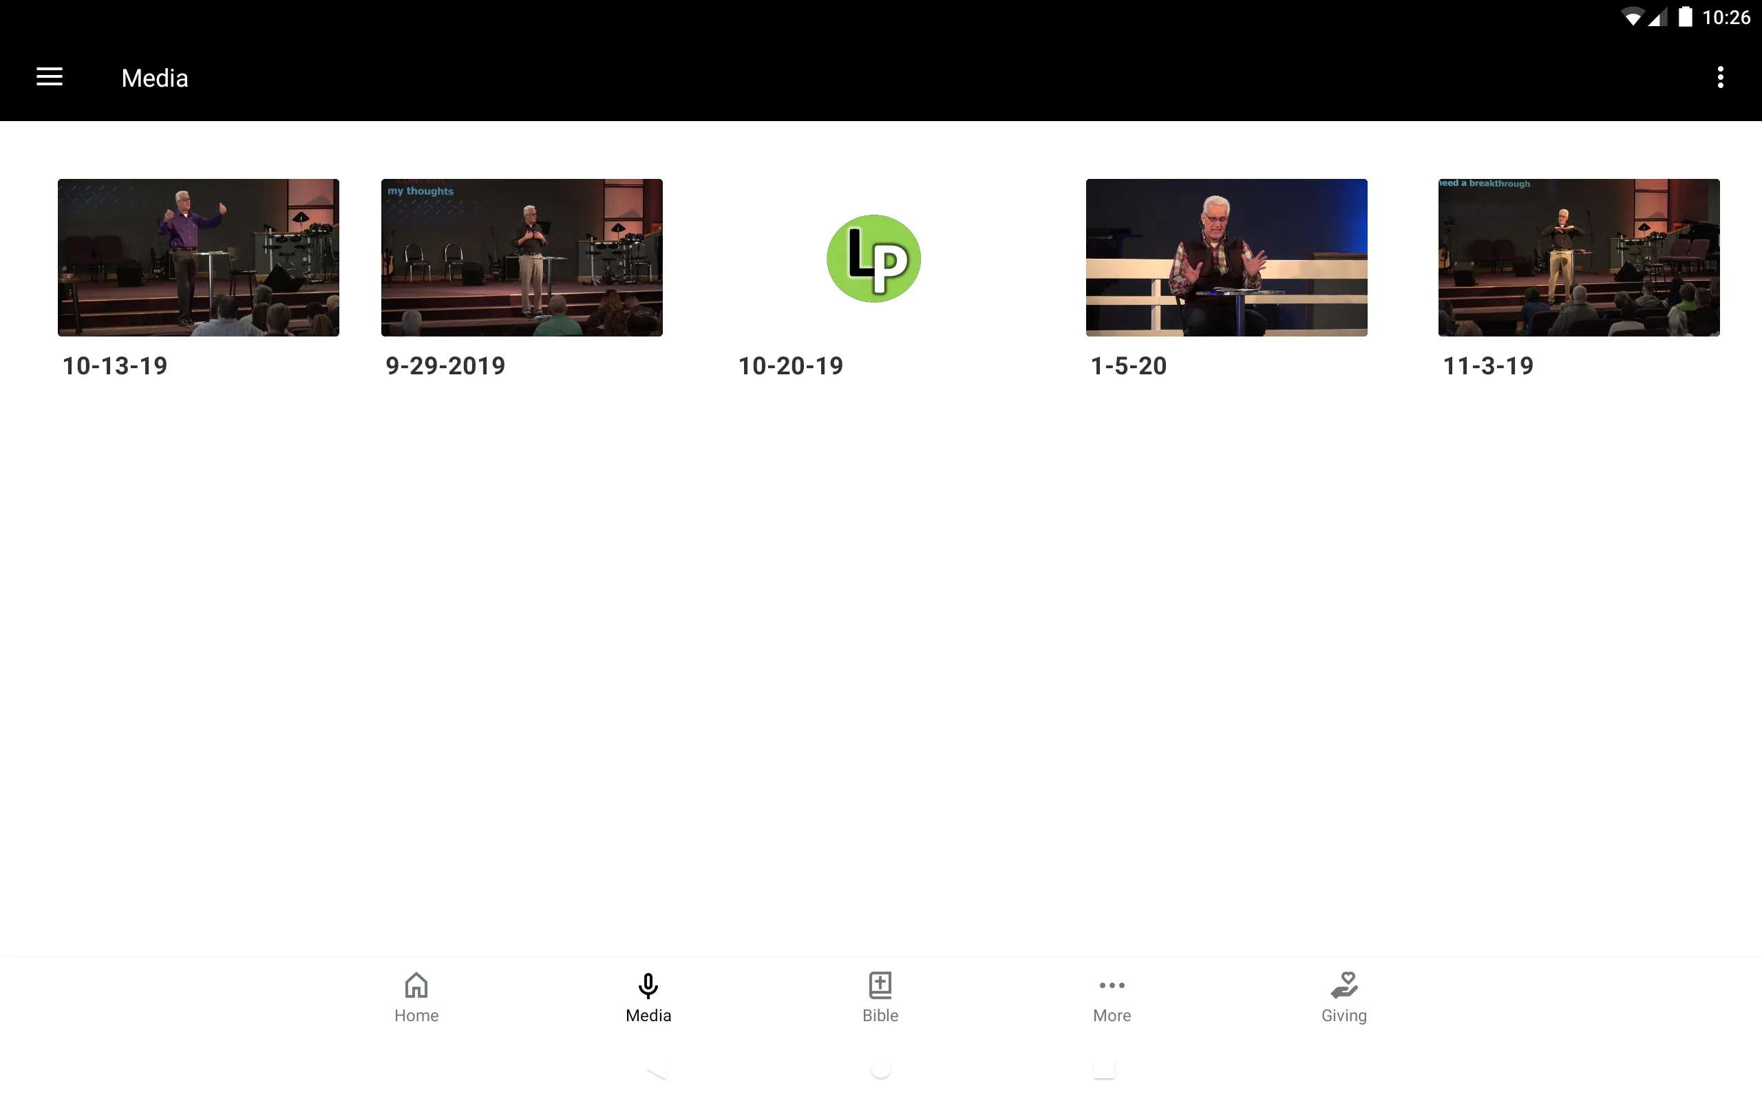Select the 9-29-2019 sermon thumbnail
This screenshot has height=1101, width=1762.
tap(521, 257)
